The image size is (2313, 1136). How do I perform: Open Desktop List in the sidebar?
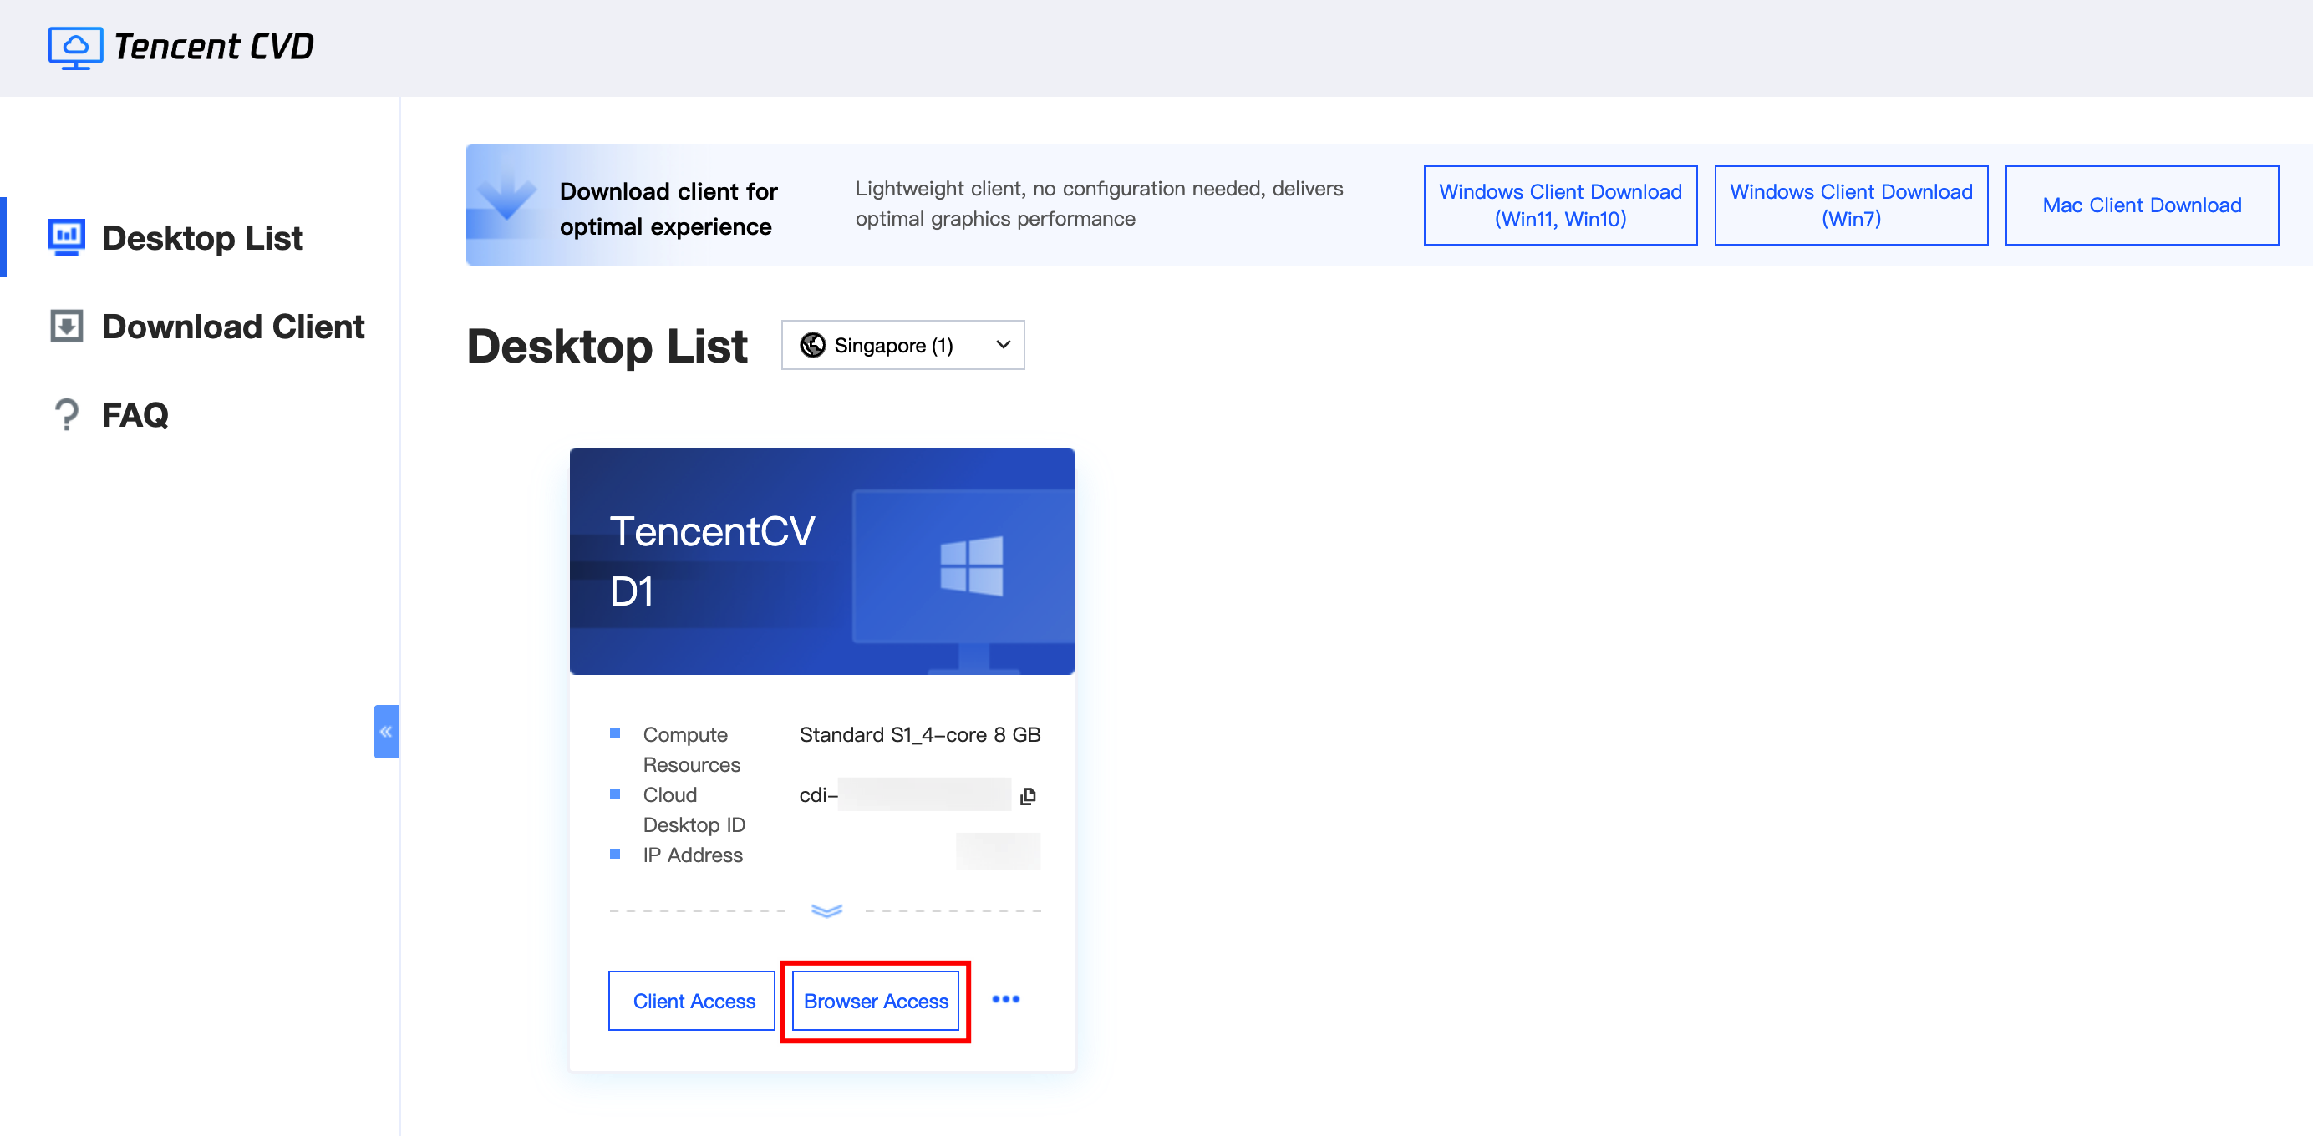pyautogui.click(x=202, y=238)
